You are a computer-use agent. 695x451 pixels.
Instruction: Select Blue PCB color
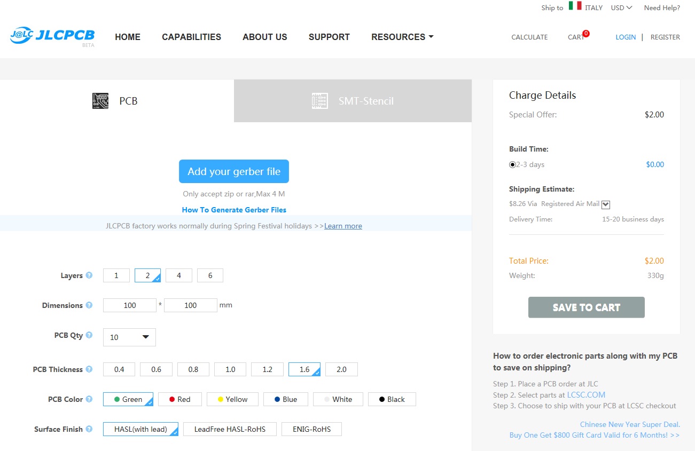coord(286,399)
